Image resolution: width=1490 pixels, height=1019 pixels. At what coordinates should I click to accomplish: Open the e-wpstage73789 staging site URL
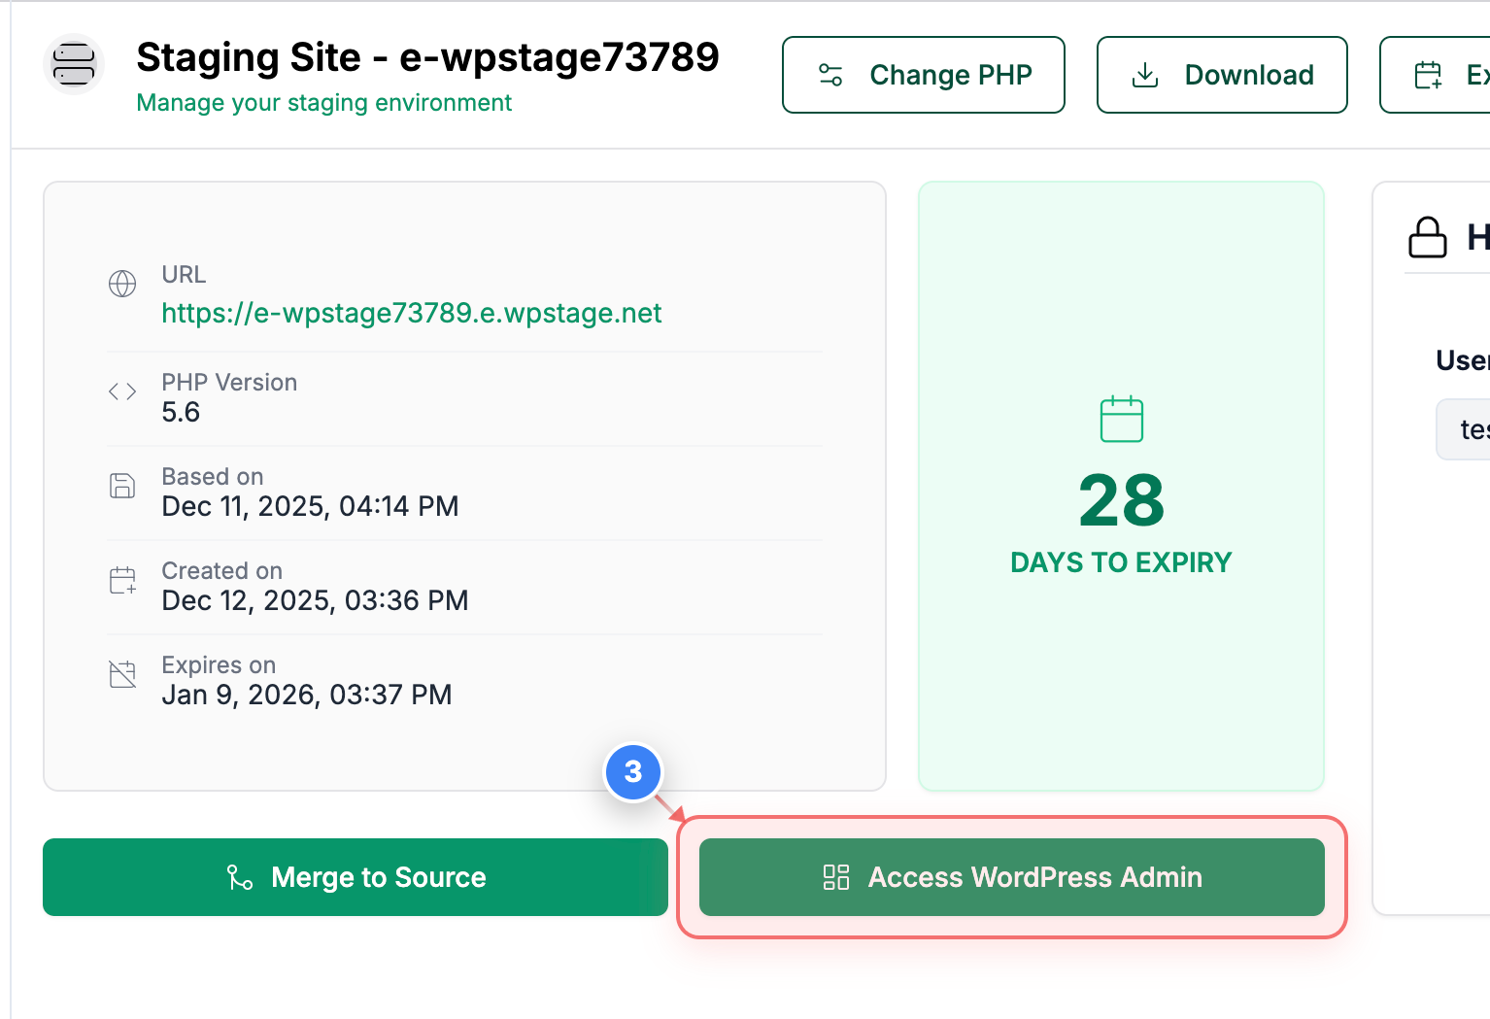[411, 313]
